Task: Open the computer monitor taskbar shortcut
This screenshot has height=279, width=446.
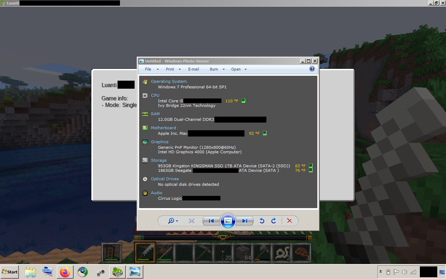Action: (x=47, y=272)
